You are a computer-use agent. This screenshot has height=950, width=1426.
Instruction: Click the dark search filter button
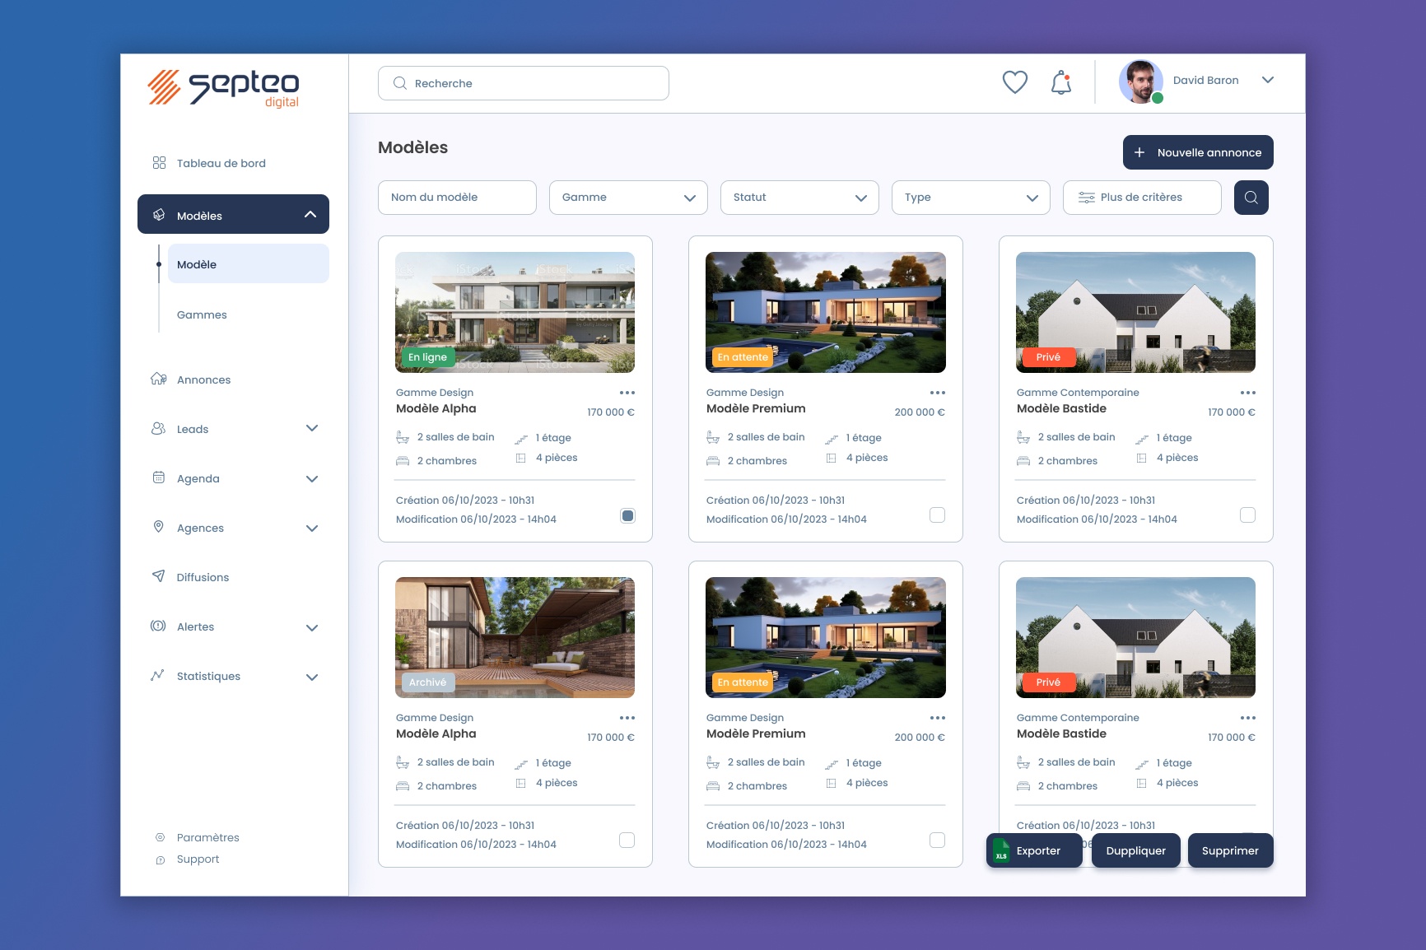1251,198
